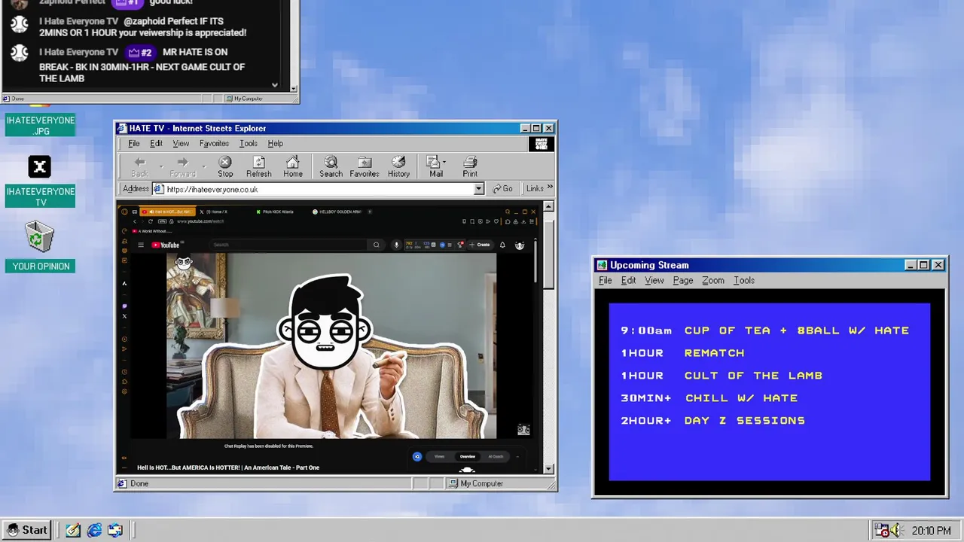Click the Stop toolbar icon in Explorer

tap(225, 166)
